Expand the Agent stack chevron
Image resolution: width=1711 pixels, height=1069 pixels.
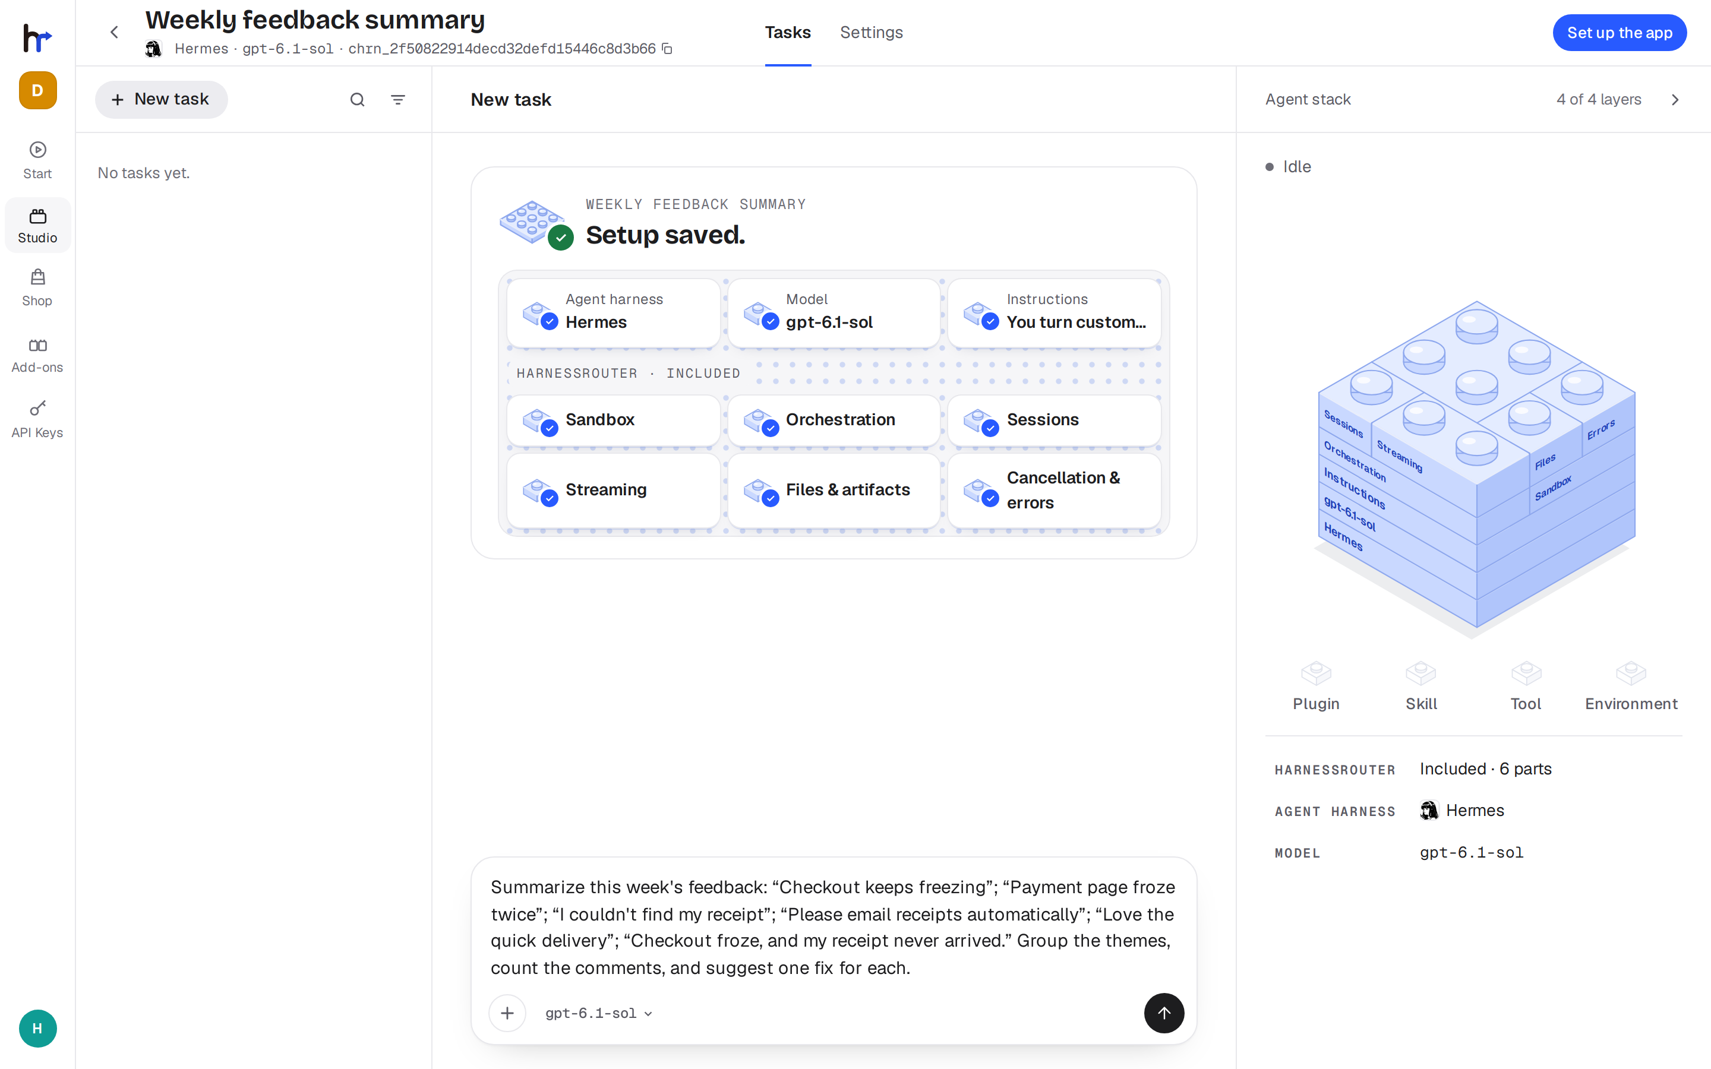1675,100
